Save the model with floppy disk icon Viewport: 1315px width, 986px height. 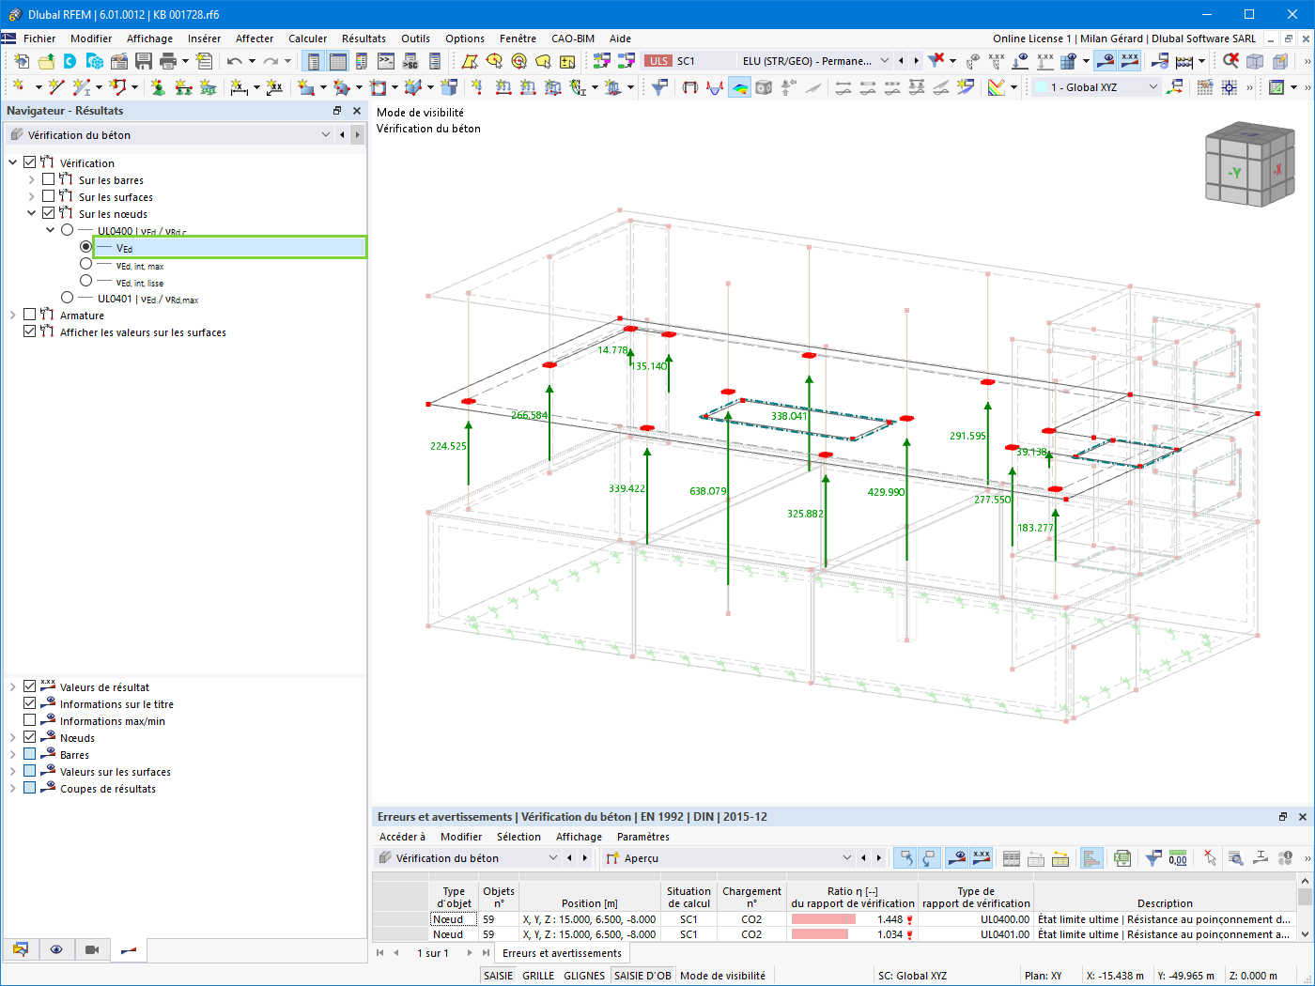(144, 61)
